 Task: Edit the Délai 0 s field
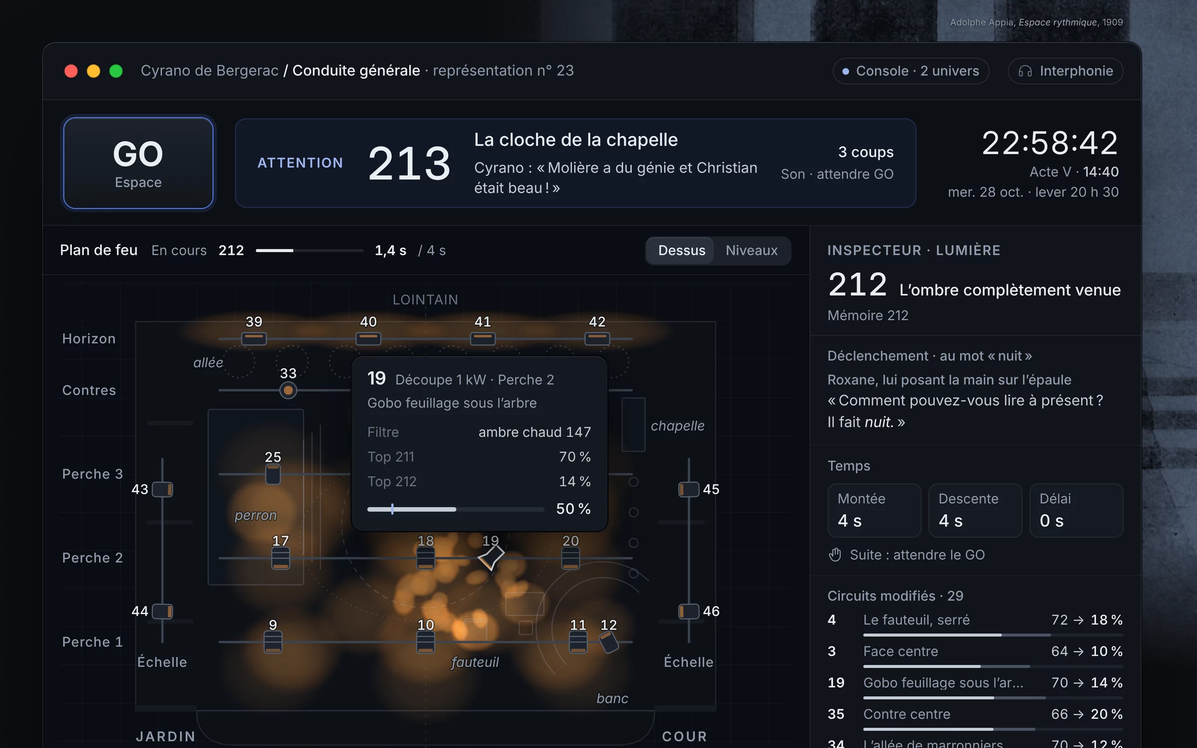coord(1076,511)
